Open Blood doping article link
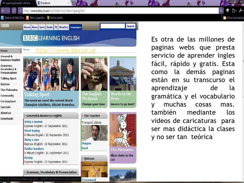The width and height of the screenshot is (244, 183). pos(32,131)
